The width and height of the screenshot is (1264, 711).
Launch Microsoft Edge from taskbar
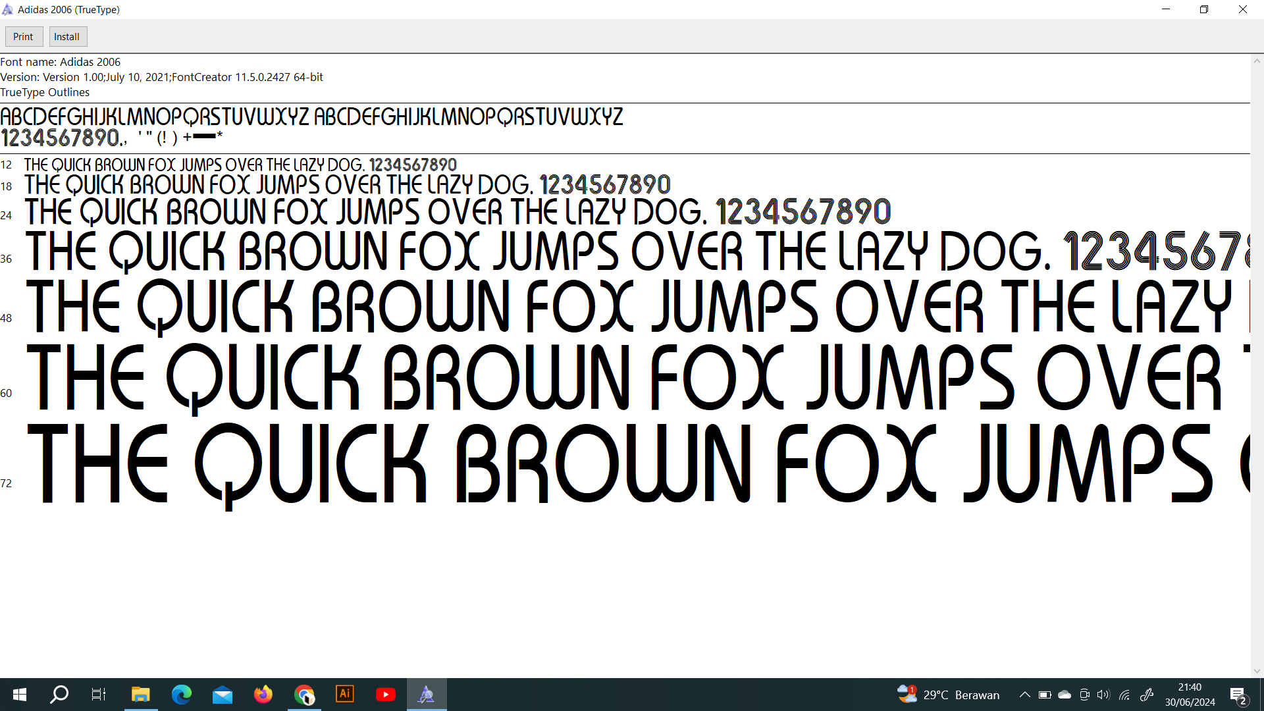(x=181, y=695)
